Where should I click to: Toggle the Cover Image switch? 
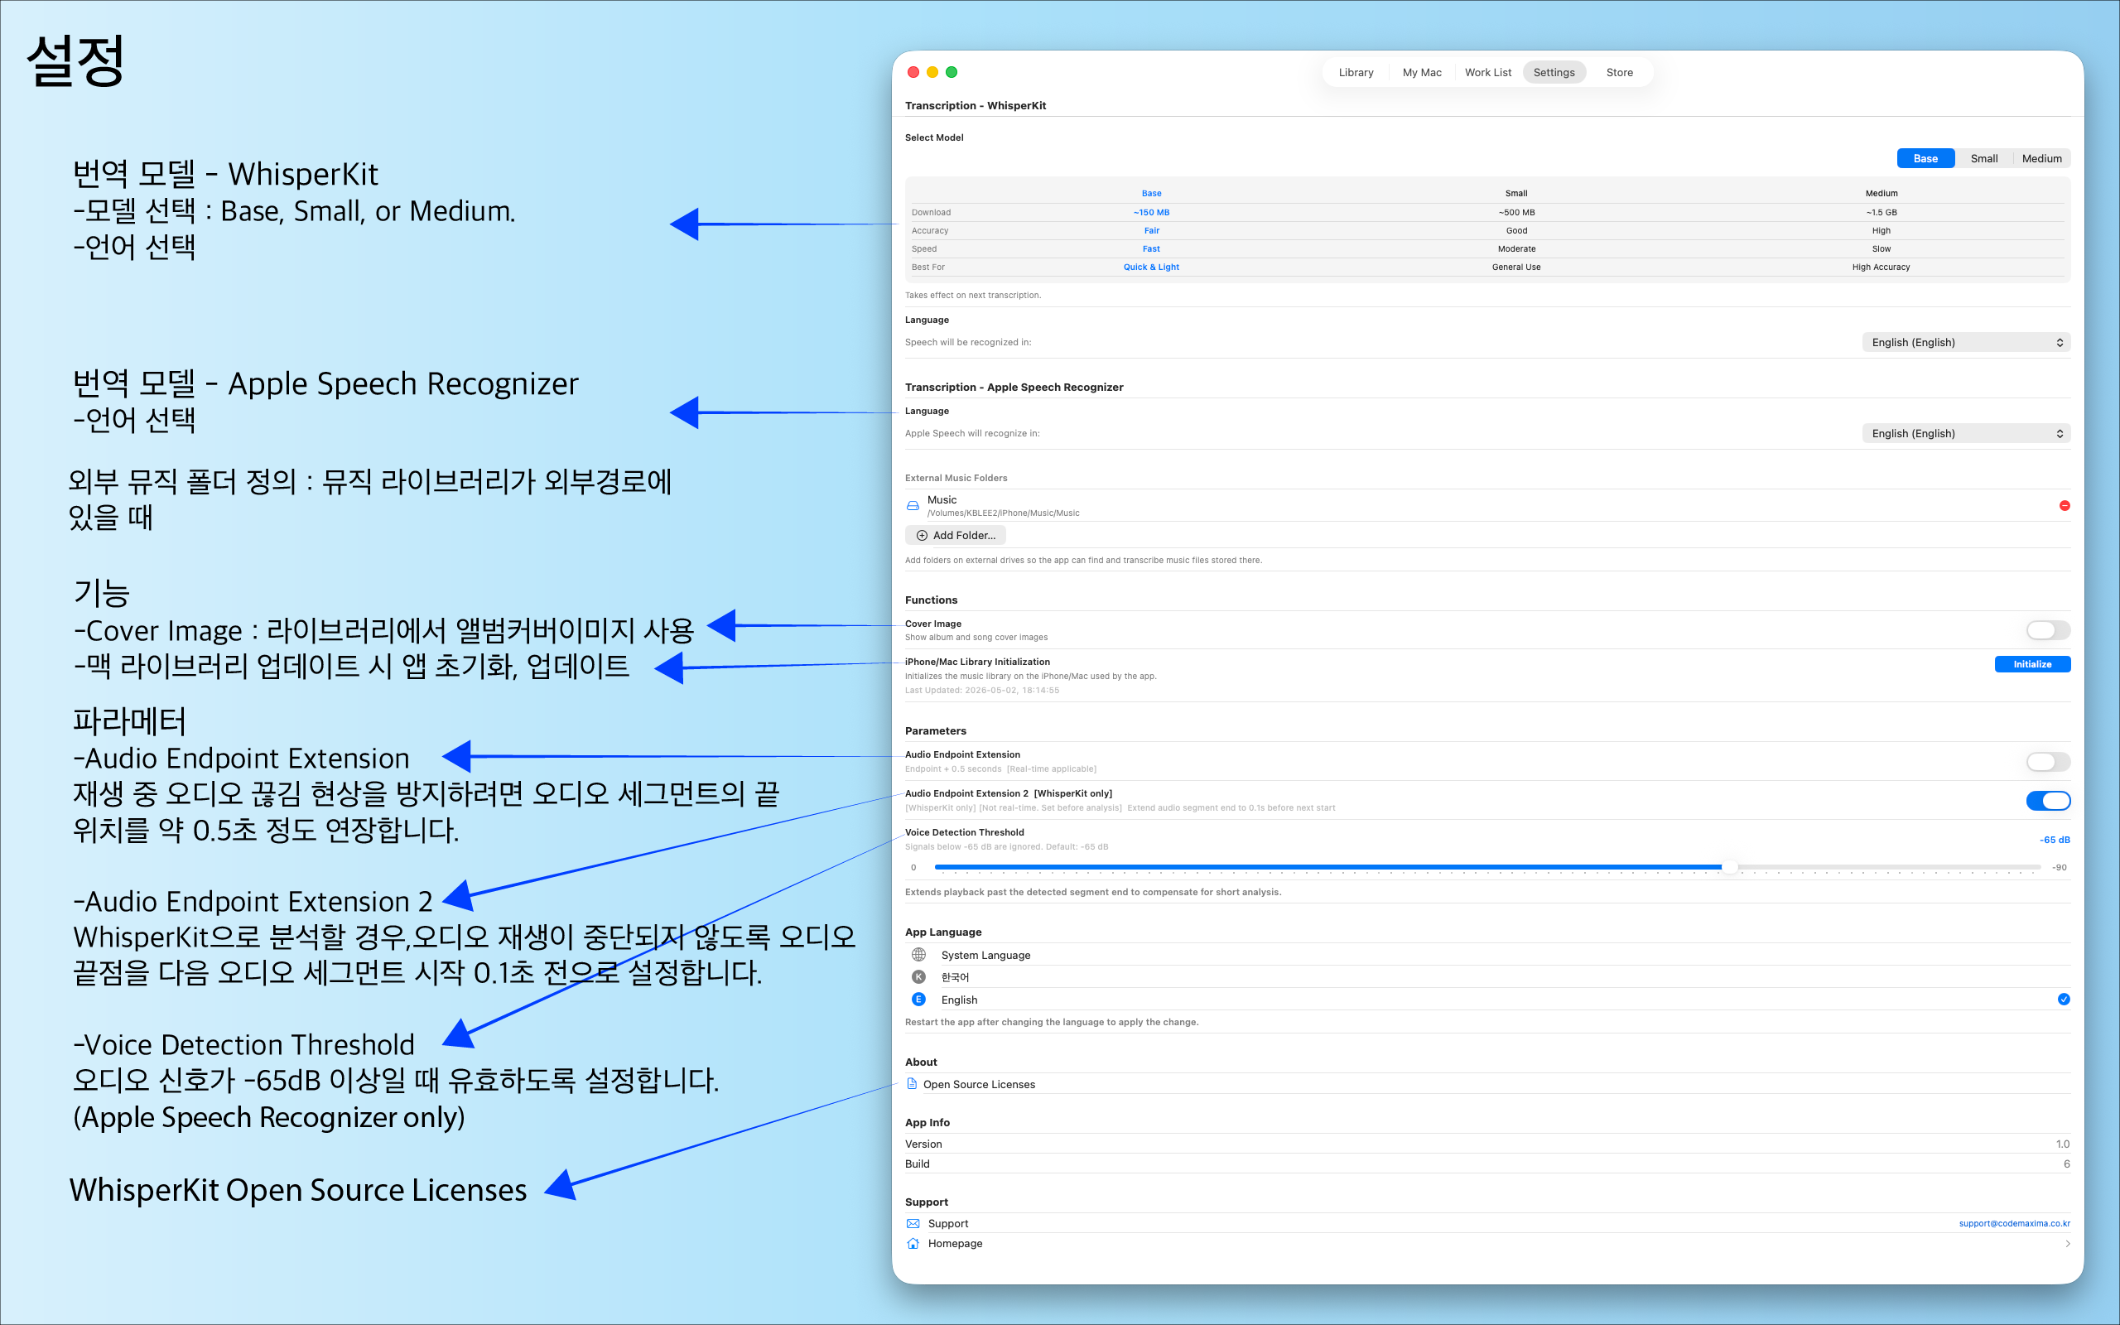[x=2048, y=630]
